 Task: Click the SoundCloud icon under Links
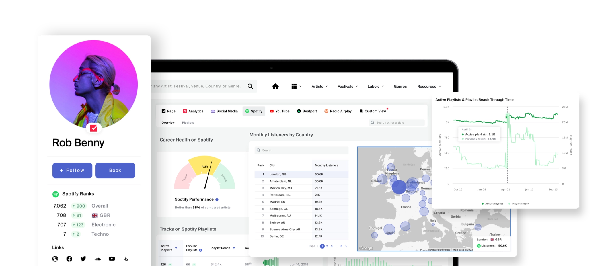[98, 259]
